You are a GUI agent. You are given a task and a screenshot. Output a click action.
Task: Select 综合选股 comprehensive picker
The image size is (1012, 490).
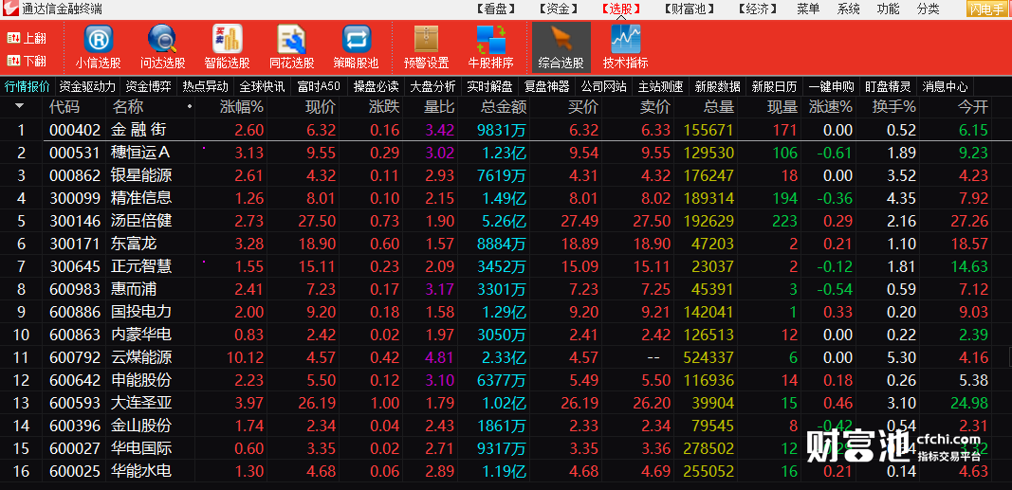click(561, 46)
